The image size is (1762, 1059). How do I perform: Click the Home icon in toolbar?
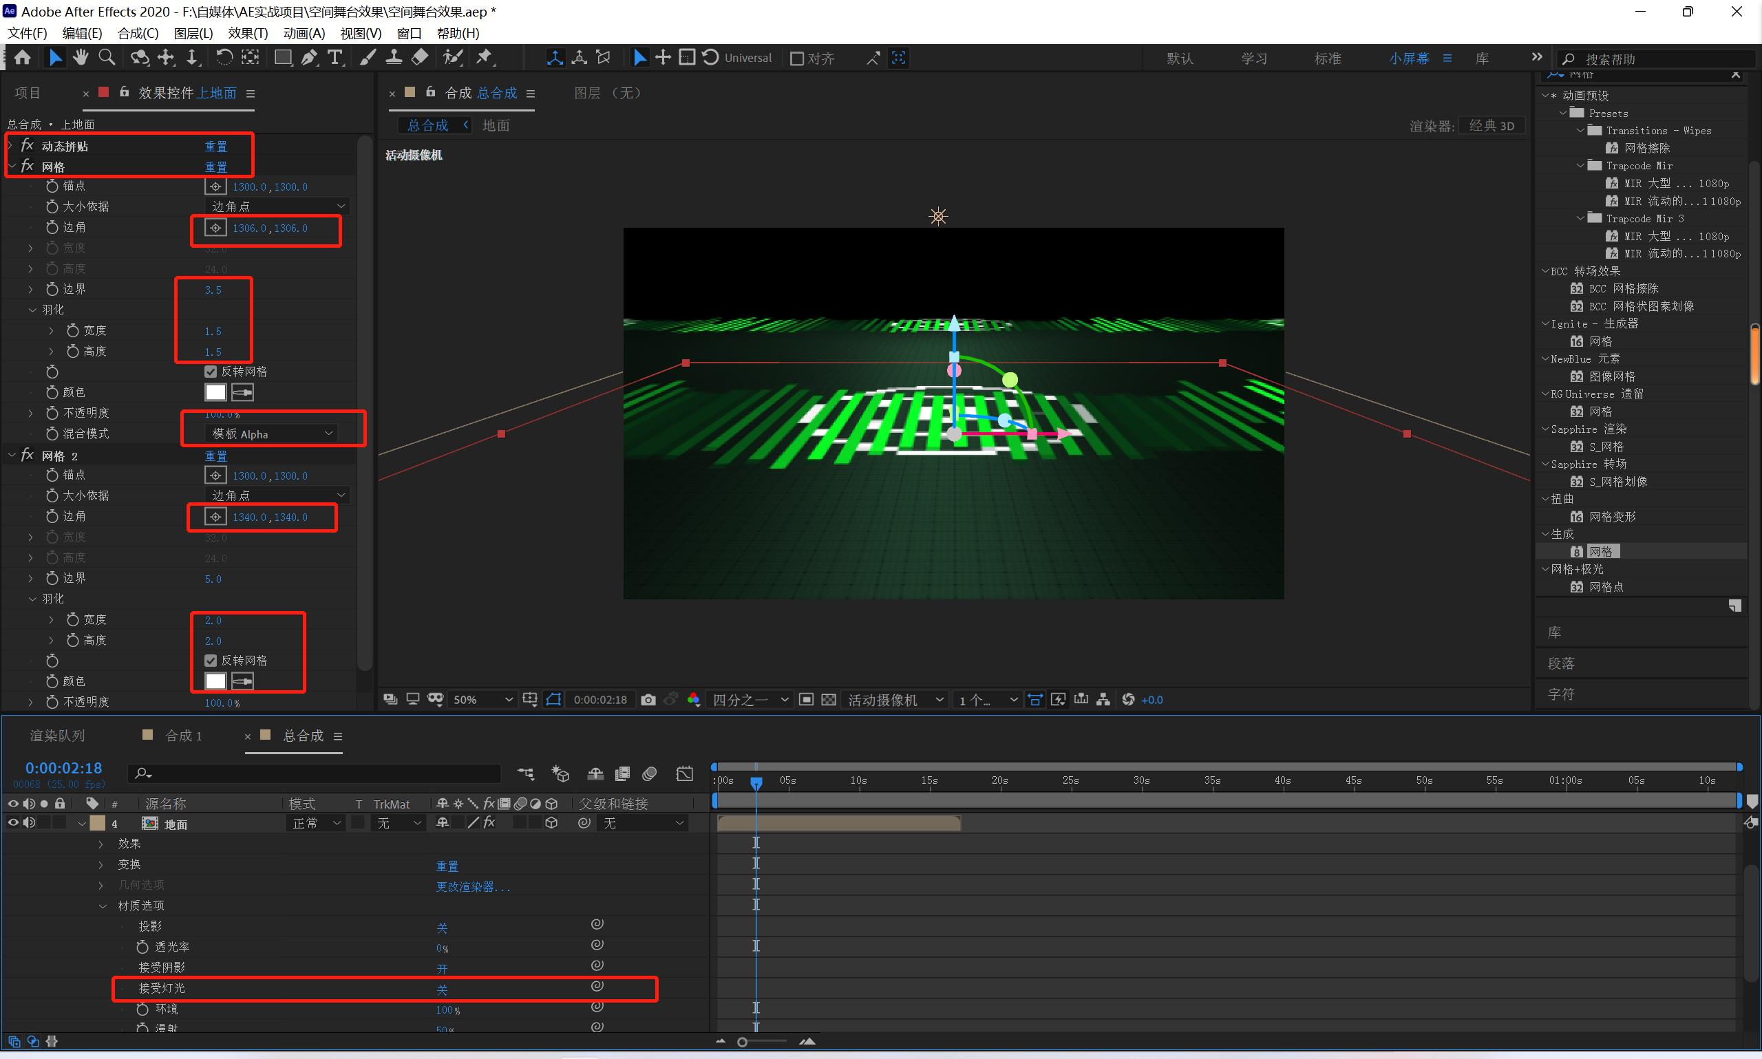coord(22,58)
